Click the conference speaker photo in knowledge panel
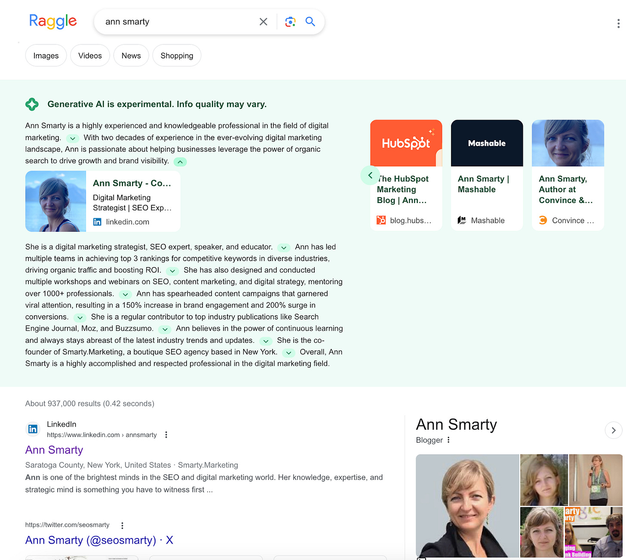Image resolution: width=626 pixels, height=560 pixels. click(x=595, y=480)
